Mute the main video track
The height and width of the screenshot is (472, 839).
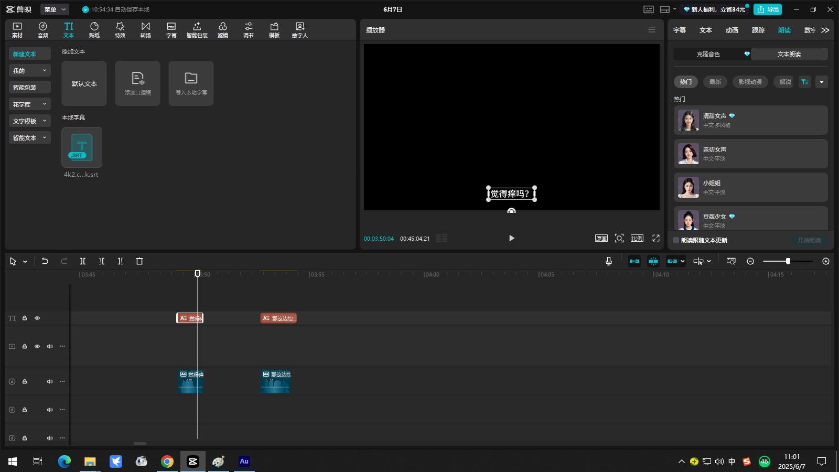click(x=50, y=347)
